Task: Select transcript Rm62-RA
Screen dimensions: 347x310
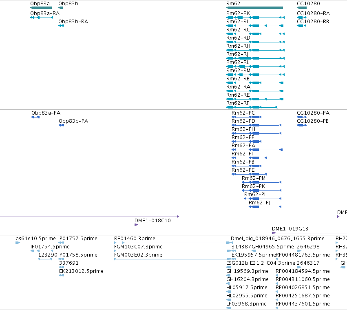Action: (255, 91)
